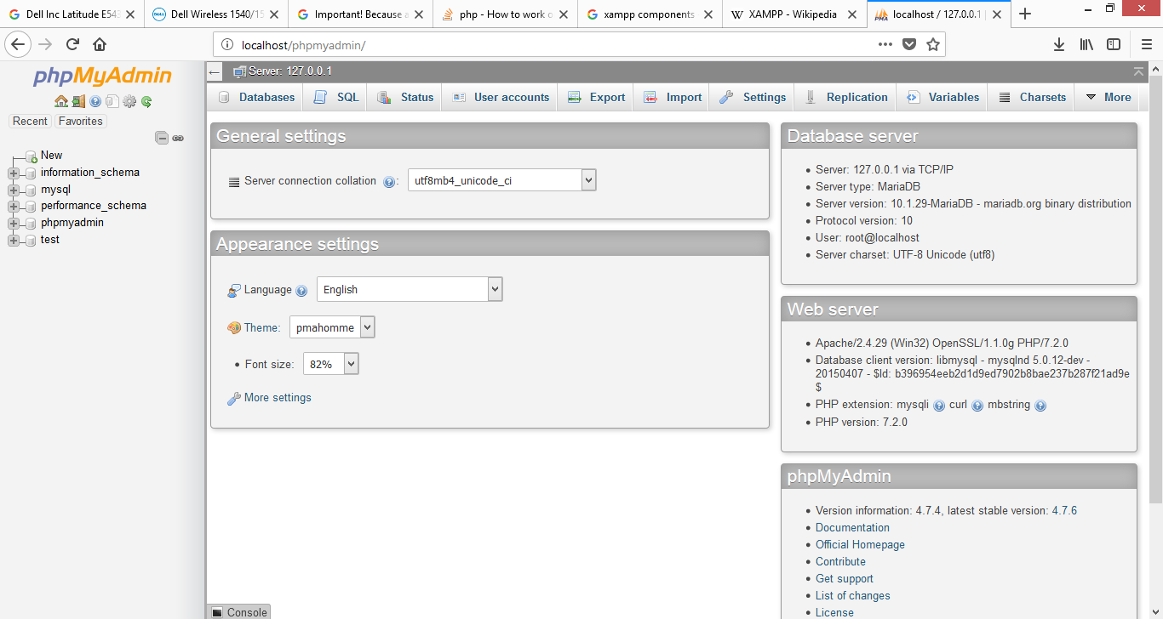Switch to the Databases tab

click(256, 97)
